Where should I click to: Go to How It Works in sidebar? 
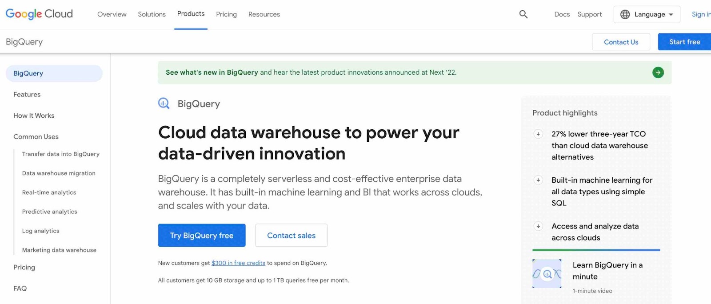pos(34,116)
